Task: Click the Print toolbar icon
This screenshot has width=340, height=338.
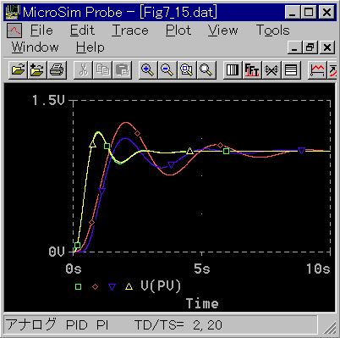Action: tap(57, 69)
